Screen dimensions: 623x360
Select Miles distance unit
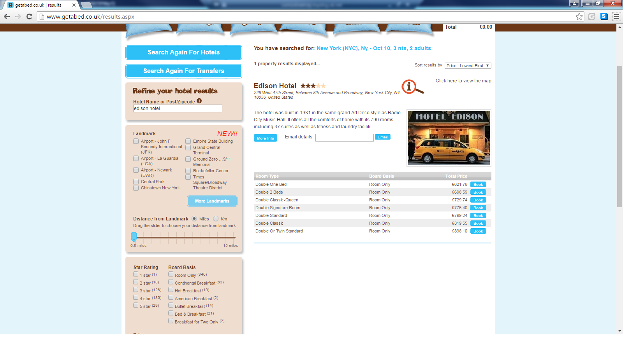click(194, 218)
